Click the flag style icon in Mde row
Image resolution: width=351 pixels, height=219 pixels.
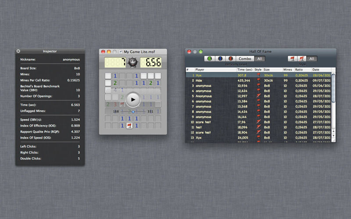pyautogui.click(x=259, y=80)
